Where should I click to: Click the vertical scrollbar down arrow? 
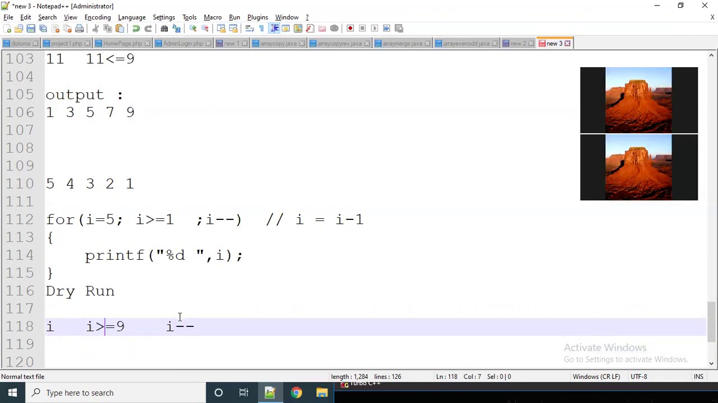(x=712, y=363)
